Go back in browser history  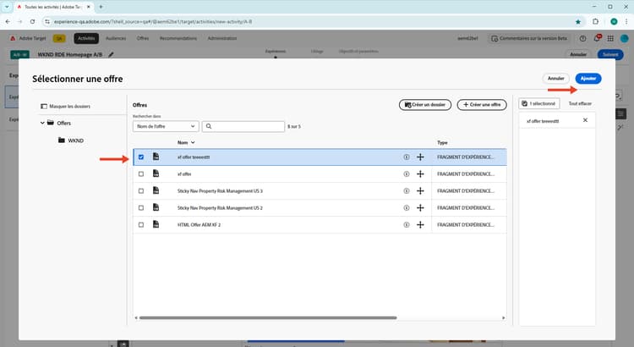tap(8, 21)
